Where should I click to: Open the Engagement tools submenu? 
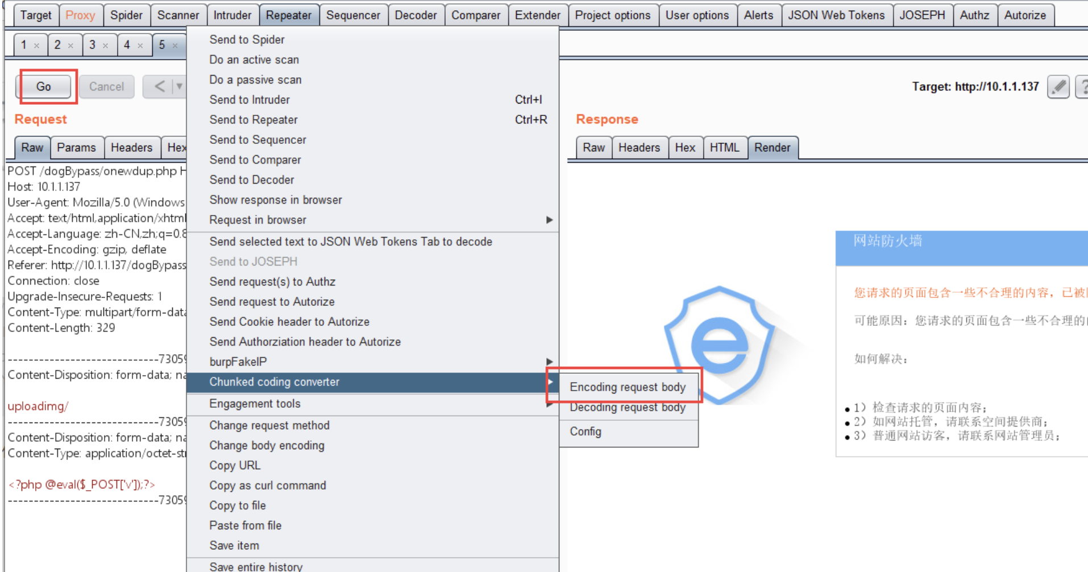(372, 404)
